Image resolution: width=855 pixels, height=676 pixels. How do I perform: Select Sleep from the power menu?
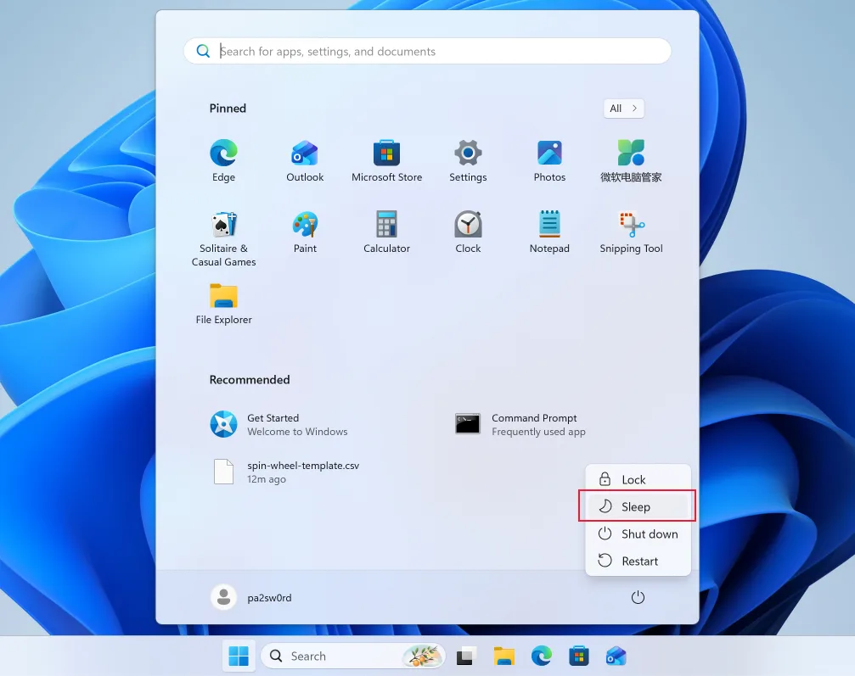(636, 506)
